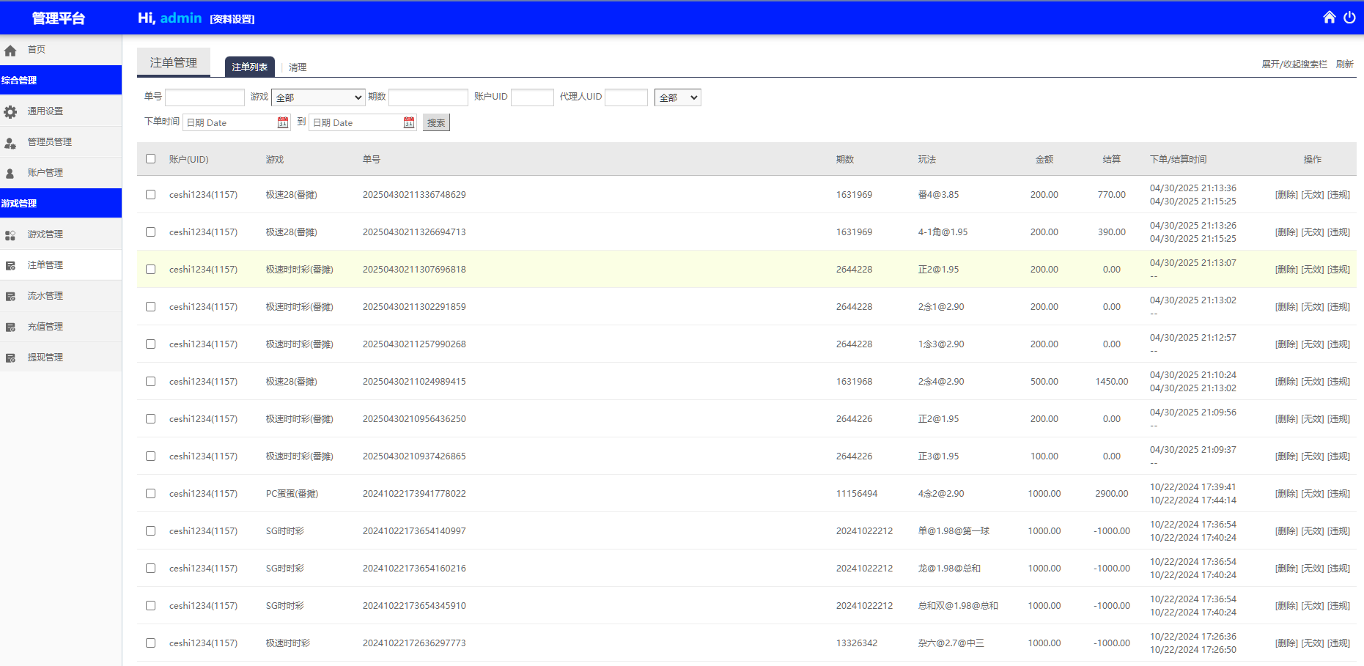Image resolution: width=1364 pixels, height=666 pixels.
Task: Check the row with order 20250430211336748629
Action: 150,195
